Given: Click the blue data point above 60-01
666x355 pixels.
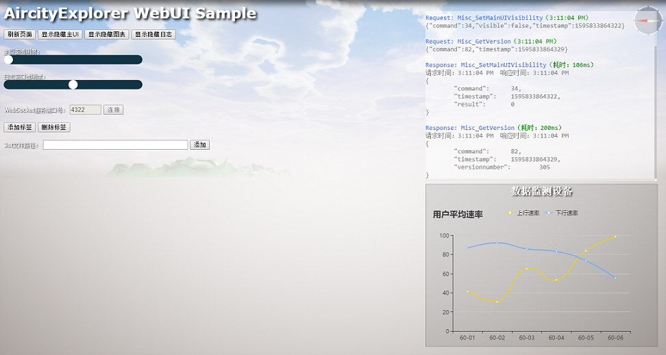Looking at the screenshot, I should coord(468,248).
